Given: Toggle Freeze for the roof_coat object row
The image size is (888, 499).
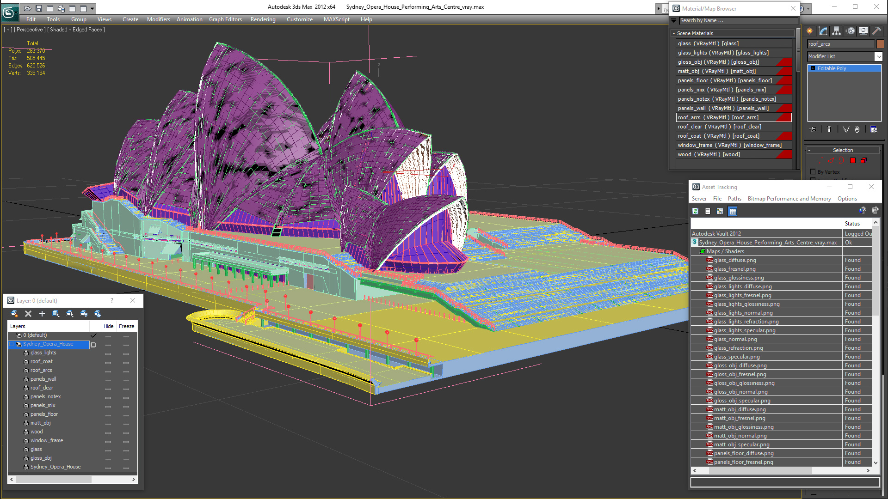Looking at the screenshot, I should [x=126, y=363].
